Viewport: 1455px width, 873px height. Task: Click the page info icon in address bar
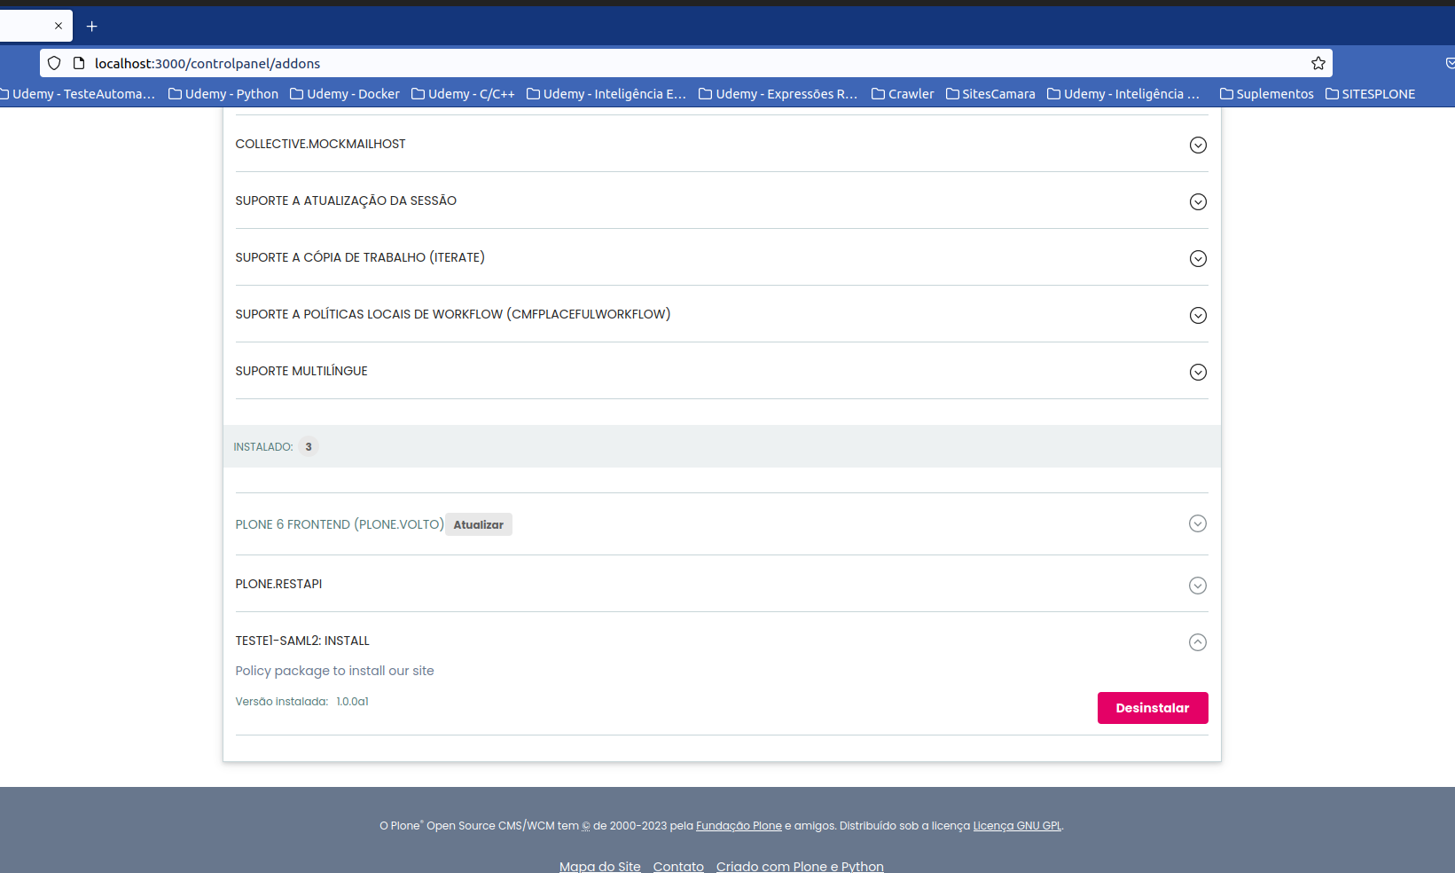79,63
